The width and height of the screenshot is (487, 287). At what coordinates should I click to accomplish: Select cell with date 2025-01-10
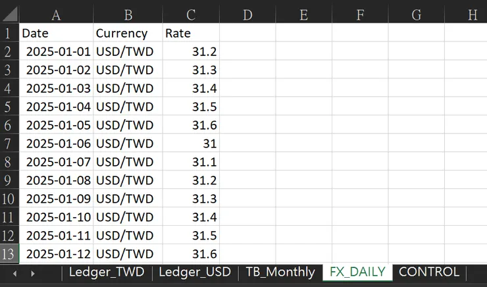(56, 217)
